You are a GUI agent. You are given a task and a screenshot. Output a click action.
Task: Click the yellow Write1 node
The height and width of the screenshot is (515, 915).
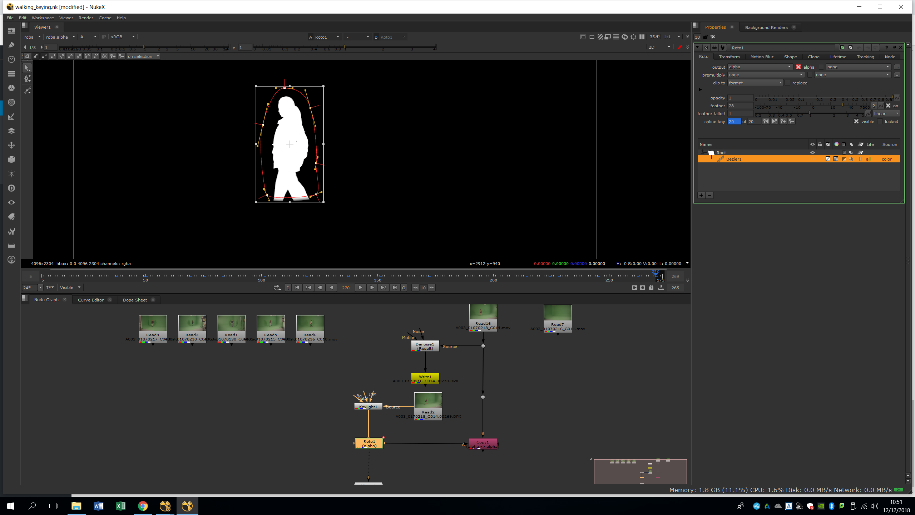tap(425, 377)
